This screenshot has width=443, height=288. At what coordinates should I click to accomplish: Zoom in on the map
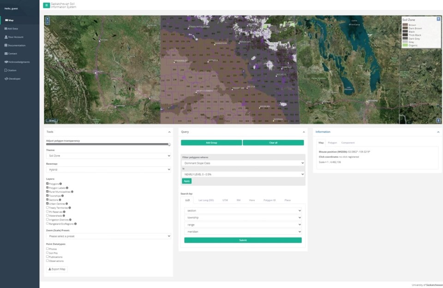click(x=48, y=18)
